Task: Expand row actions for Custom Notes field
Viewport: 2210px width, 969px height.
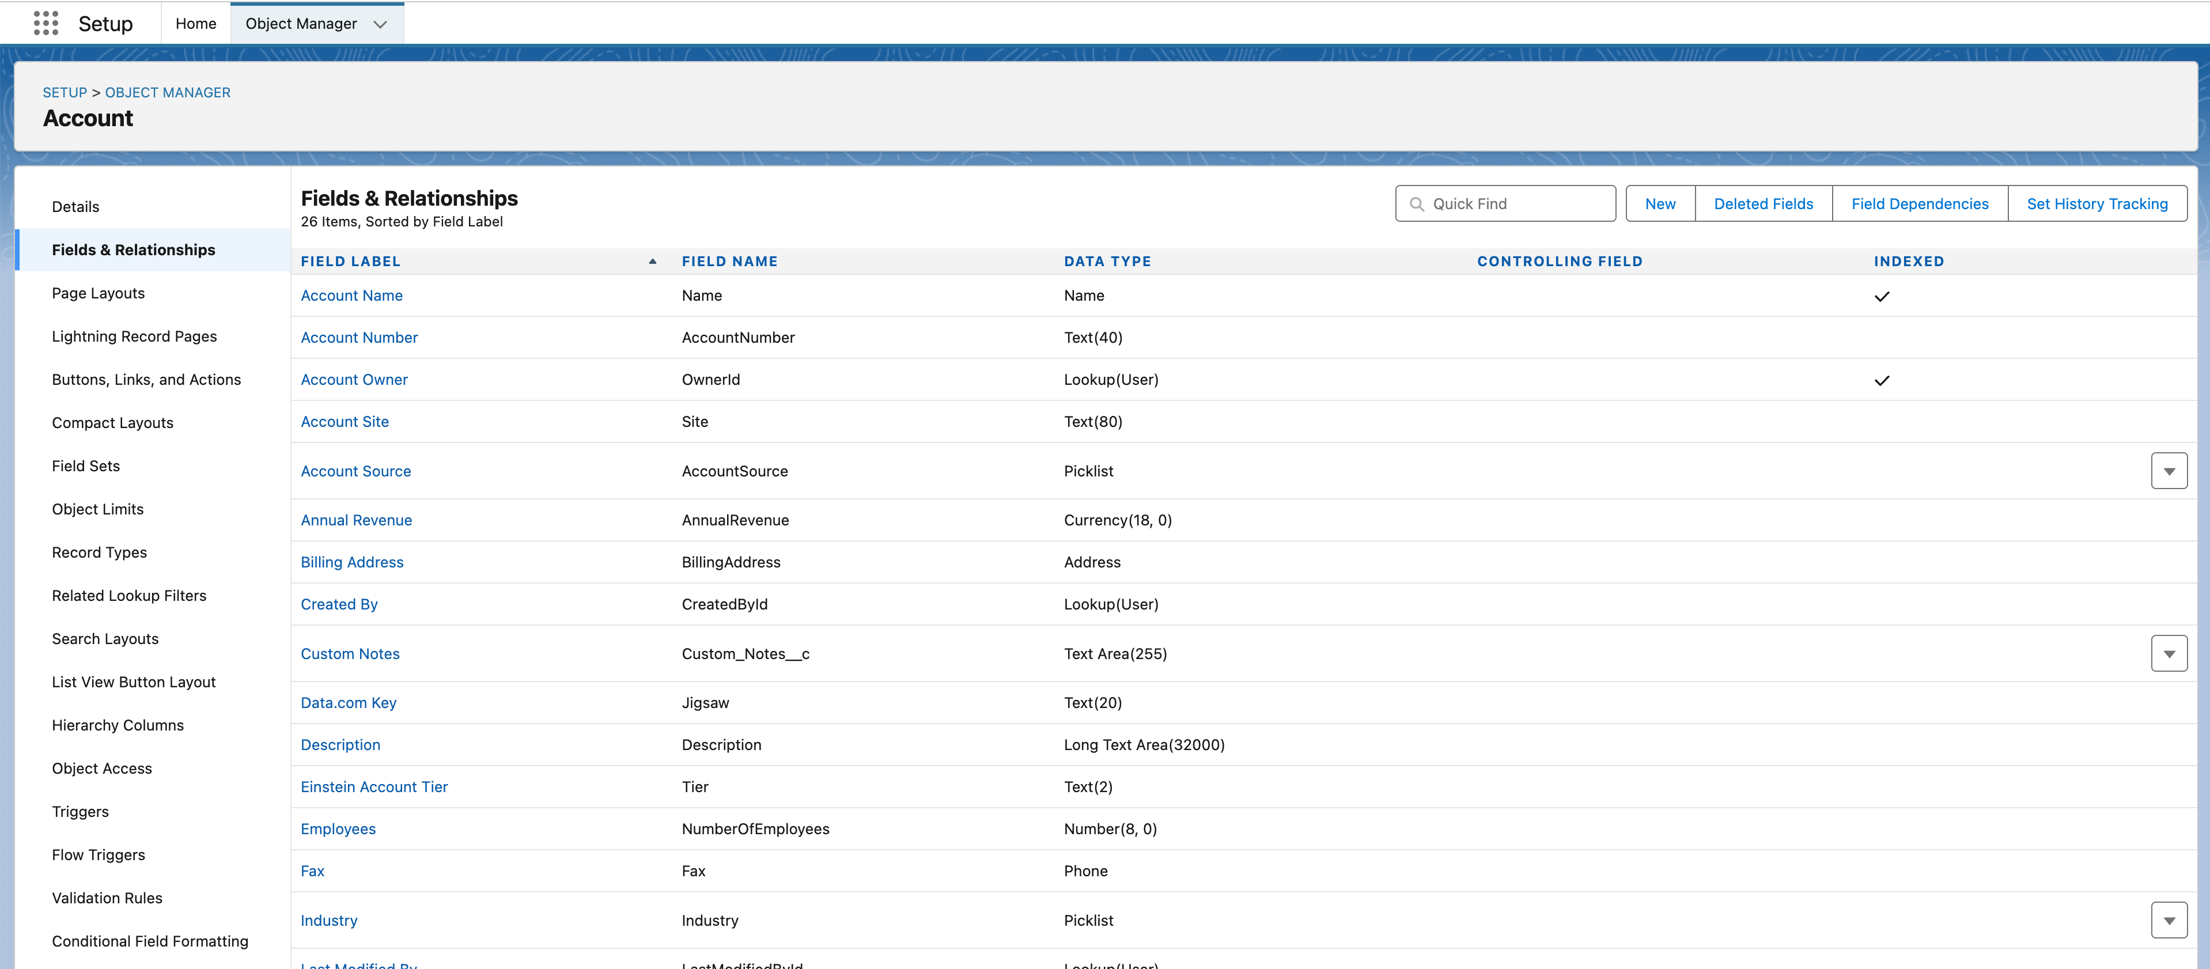Action: click(2169, 653)
